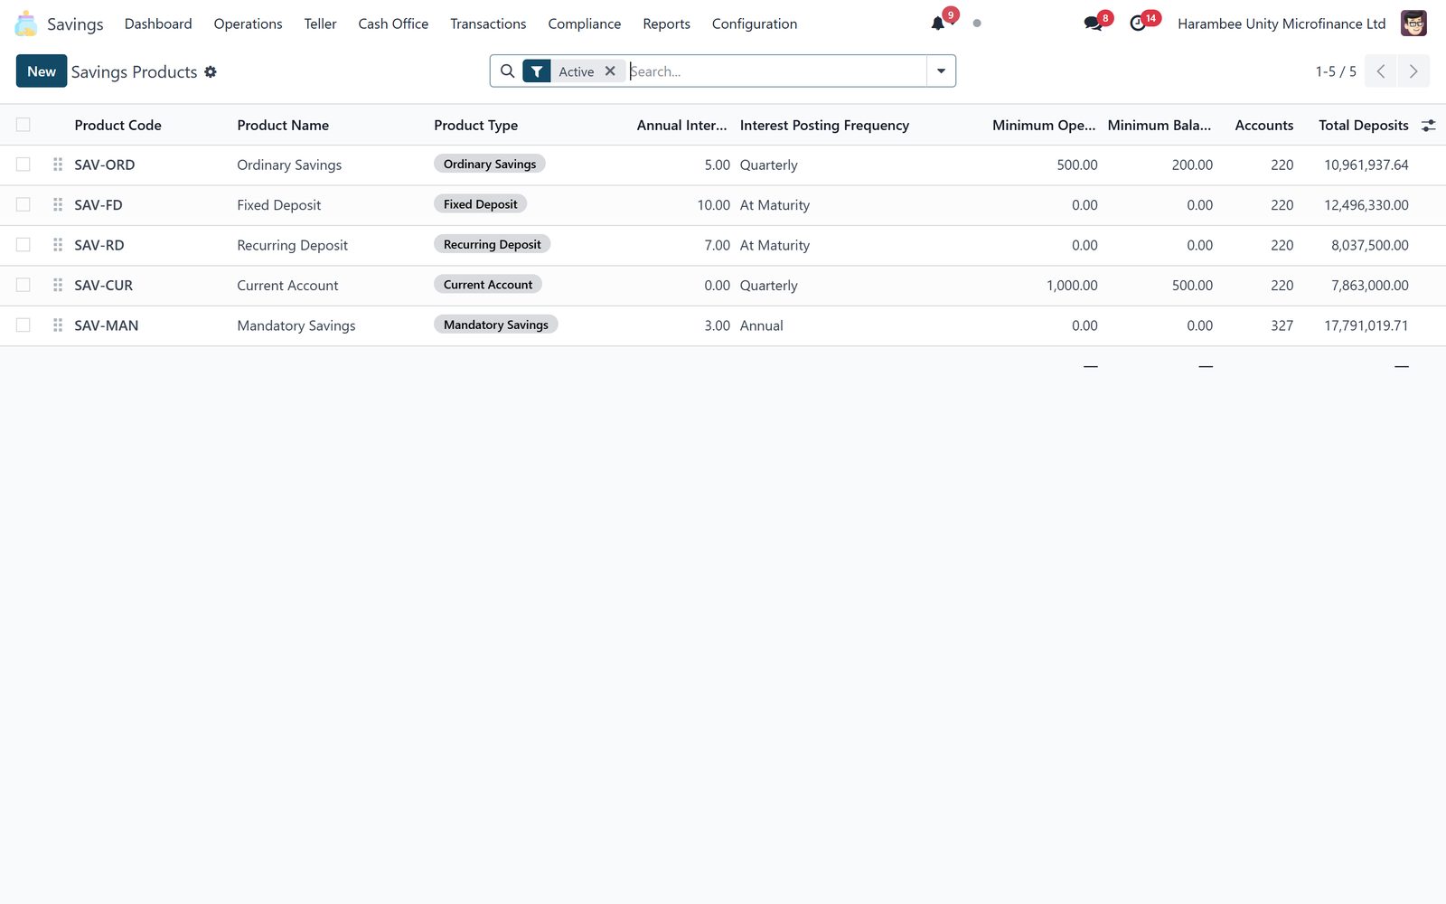Open the optional columns adjuster icon

[x=1428, y=126]
